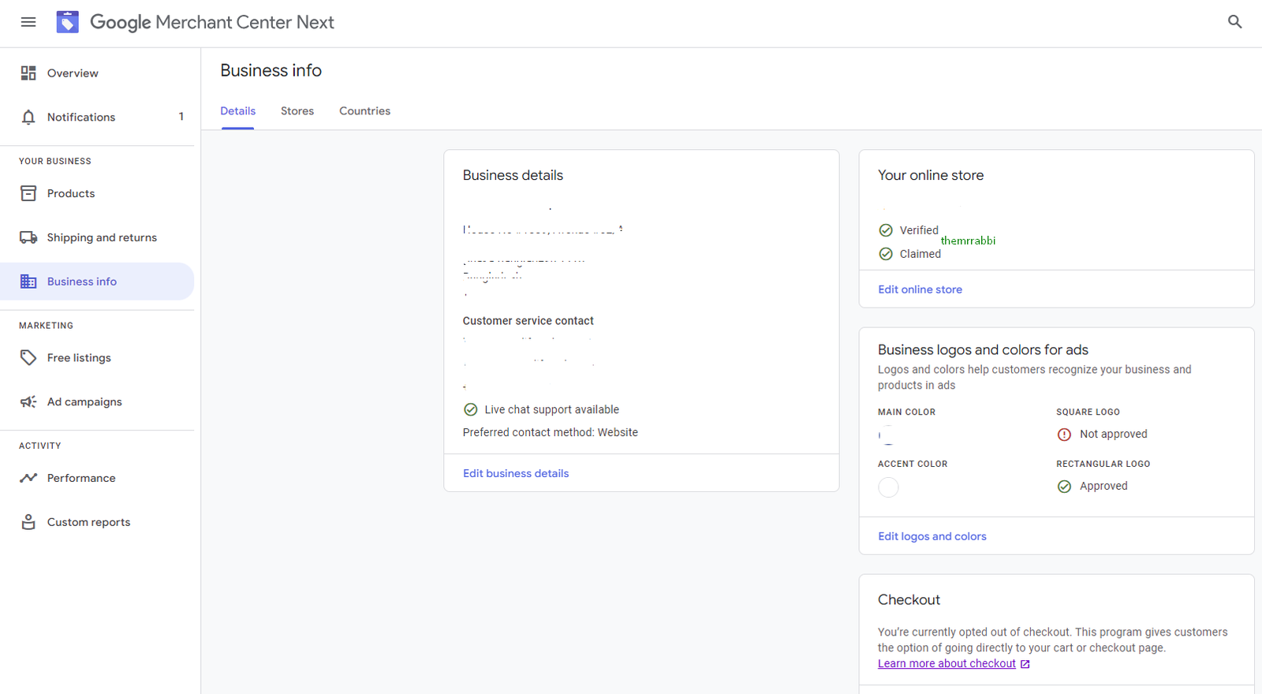This screenshot has height=694, width=1262.
Task: Click the Performance trend line icon
Action: click(28, 478)
